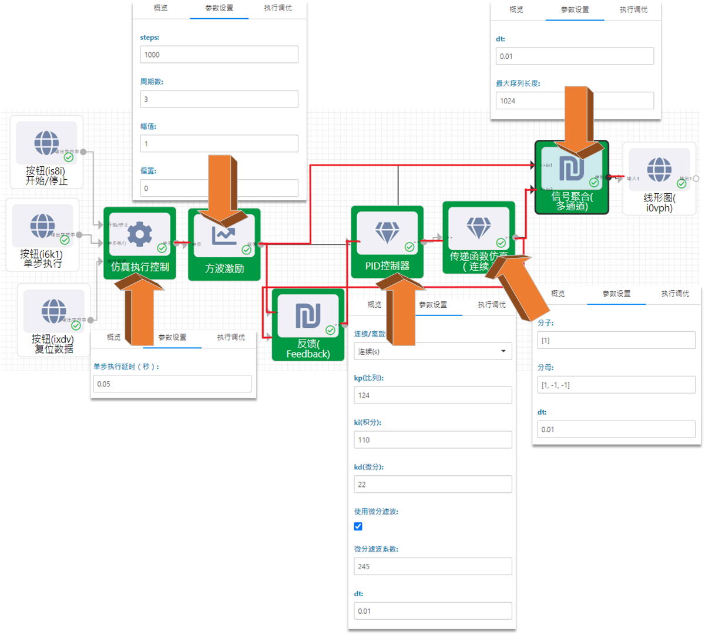The image size is (705, 635).
Task: Click the kp(比列) input field
Action: [x=433, y=395]
